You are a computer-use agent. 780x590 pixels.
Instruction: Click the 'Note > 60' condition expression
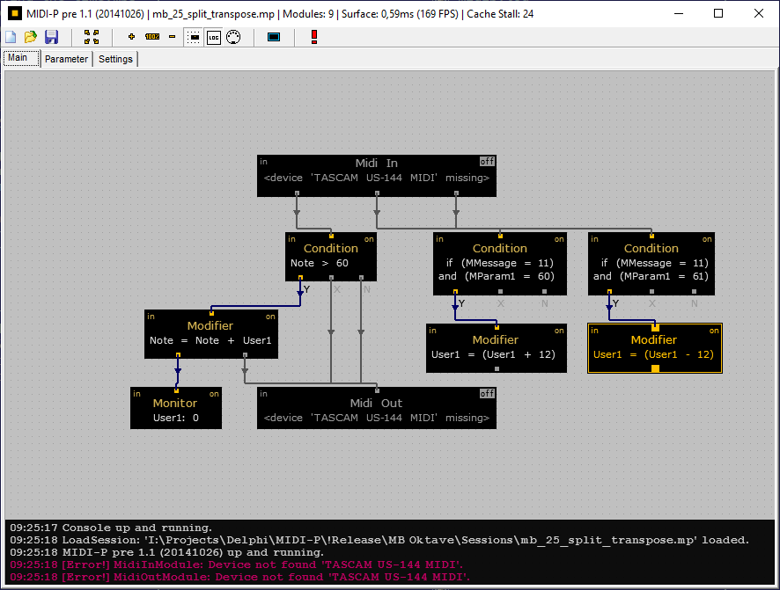(320, 263)
